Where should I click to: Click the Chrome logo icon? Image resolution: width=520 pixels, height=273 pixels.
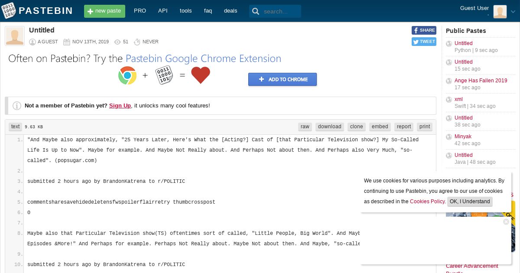click(127, 75)
